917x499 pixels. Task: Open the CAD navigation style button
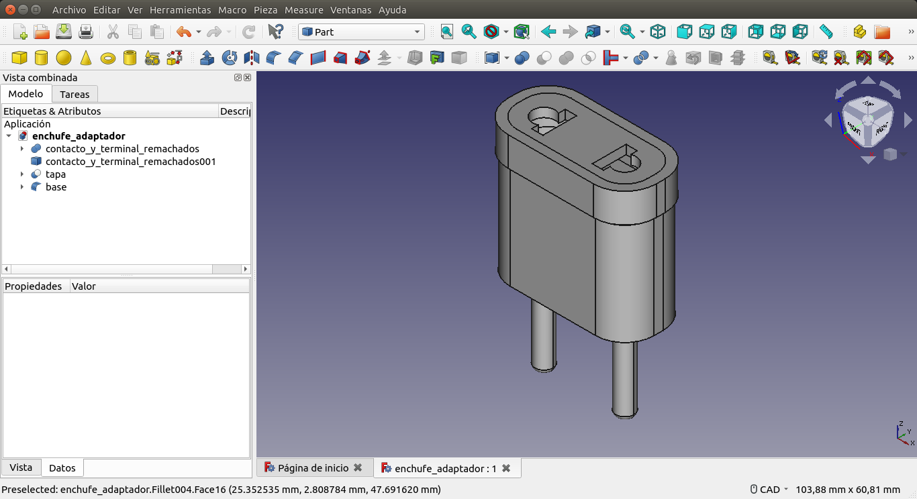769,490
